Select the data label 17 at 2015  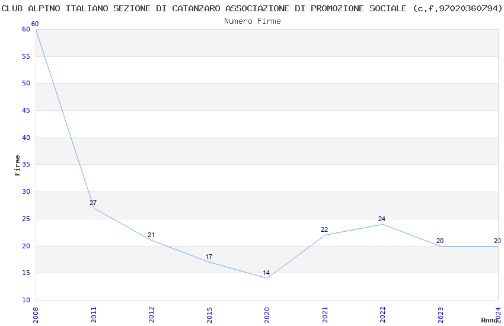click(209, 257)
